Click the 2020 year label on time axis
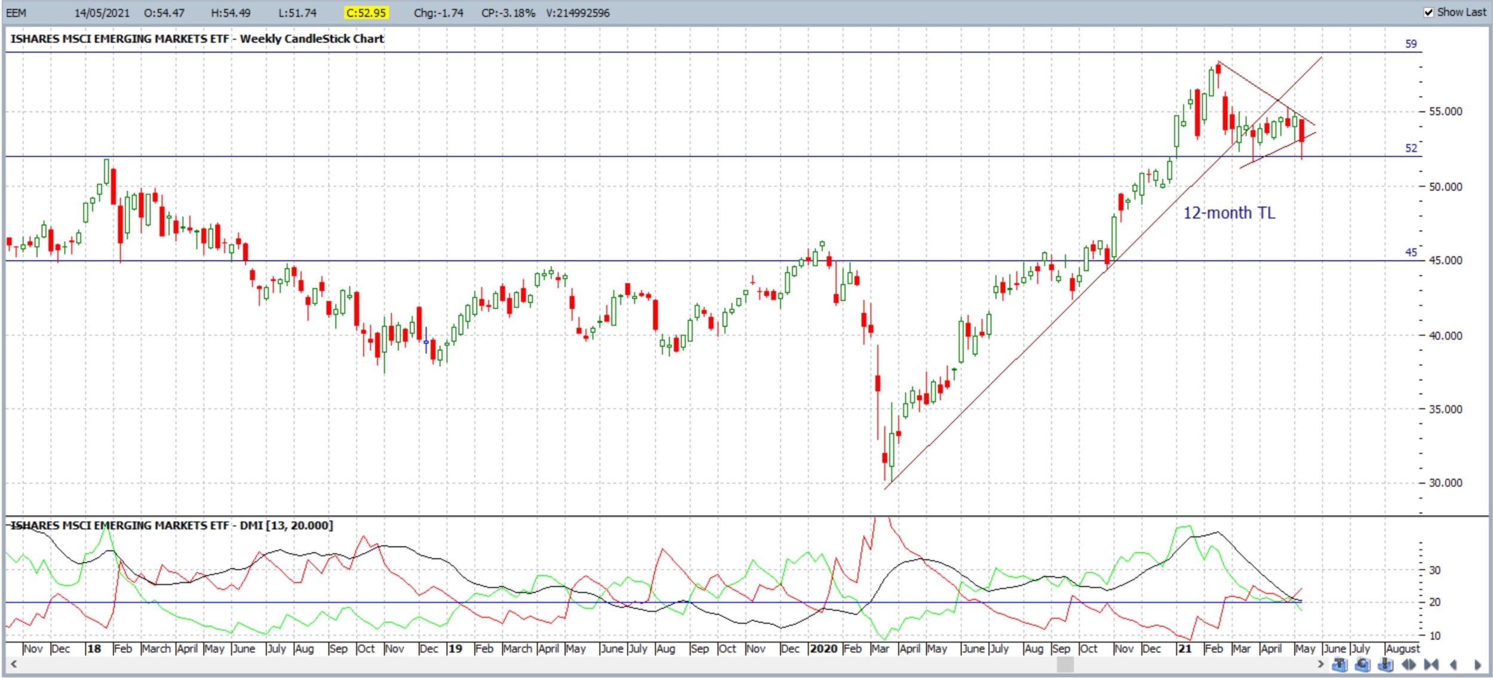 tap(823, 649)
